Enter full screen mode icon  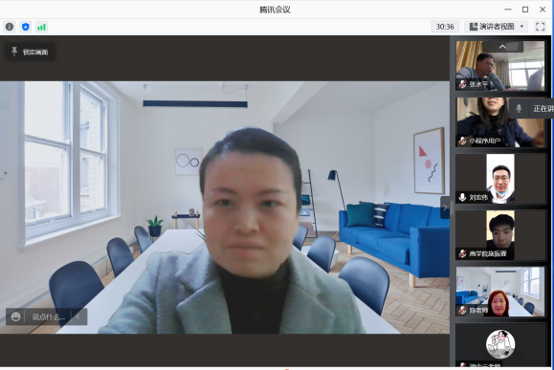click(541, 27)
